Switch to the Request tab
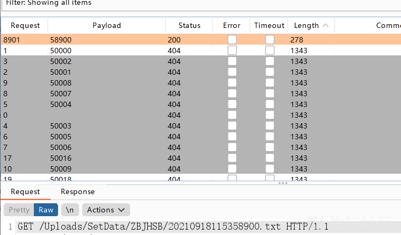 (25, 191)
